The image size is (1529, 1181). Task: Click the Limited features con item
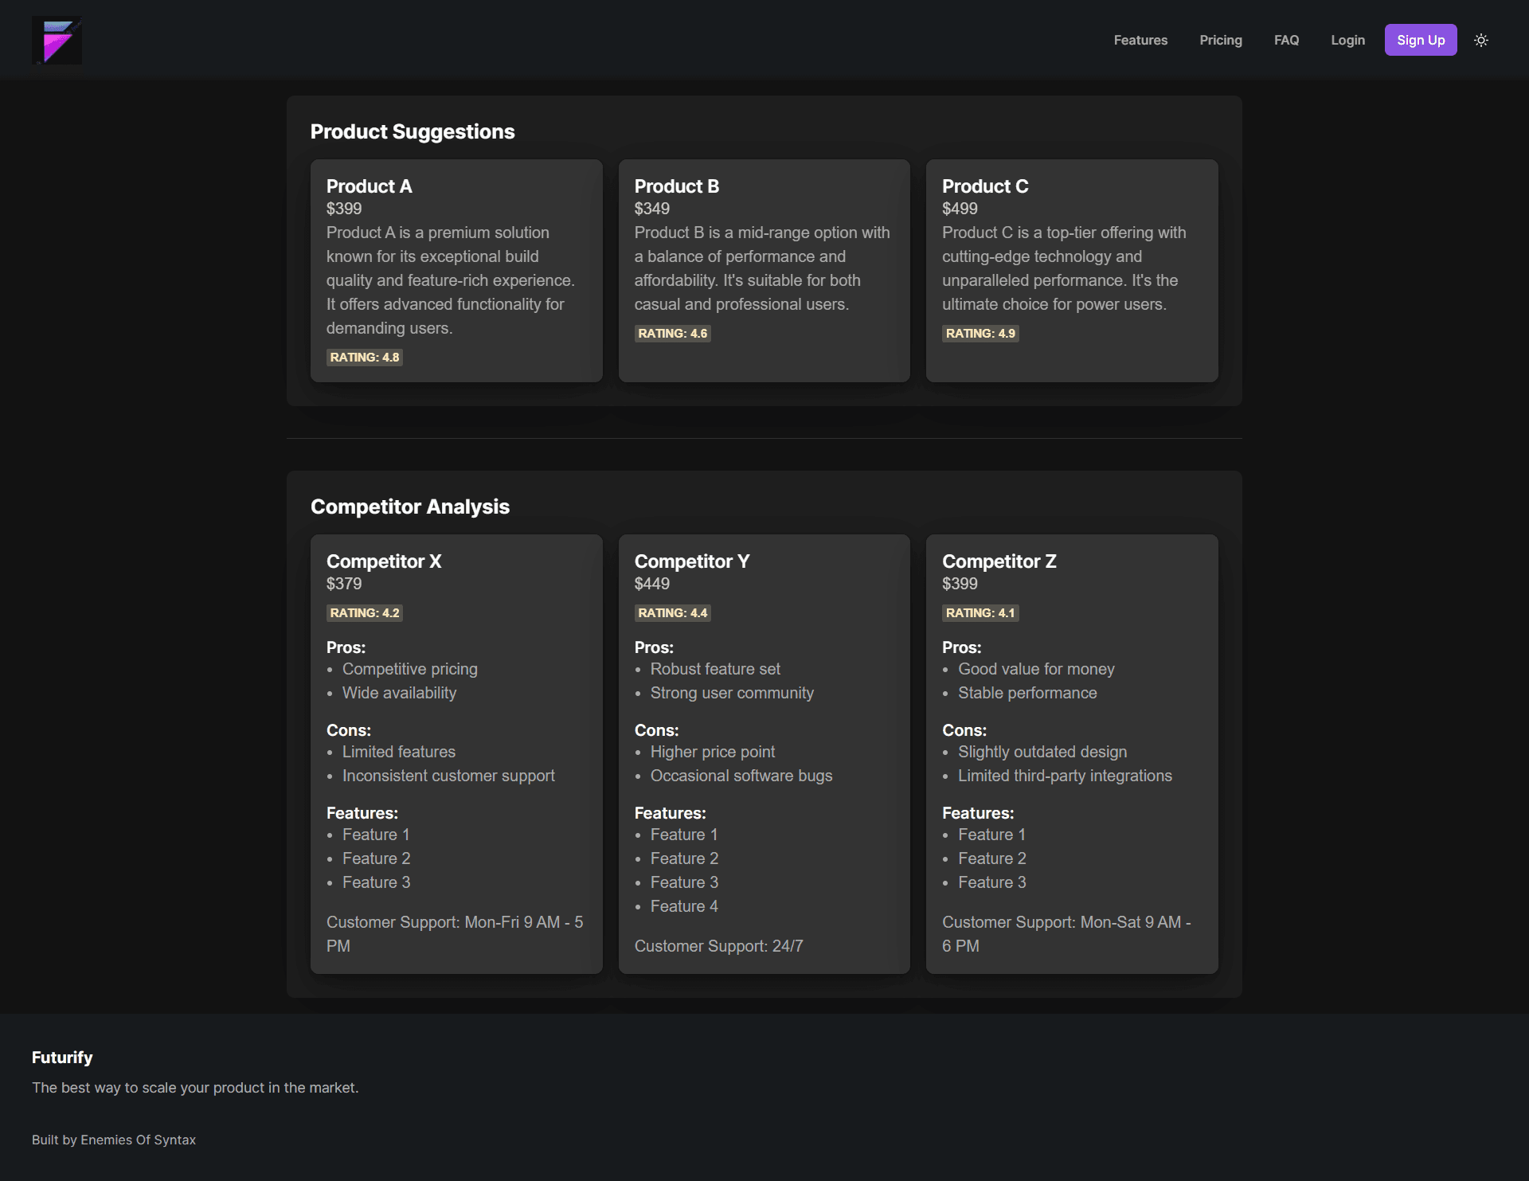click(399, 753)
